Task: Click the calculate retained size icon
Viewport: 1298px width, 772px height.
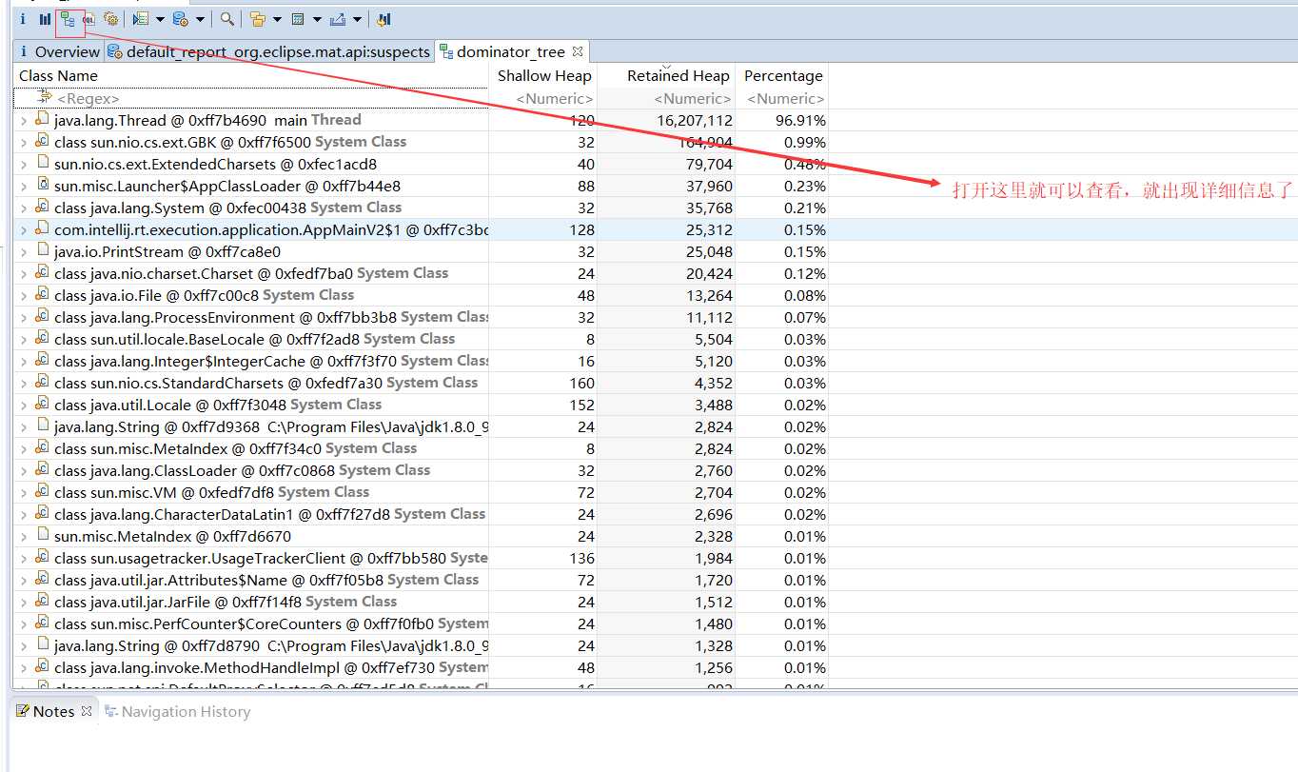Action: (x=298, y=19)
